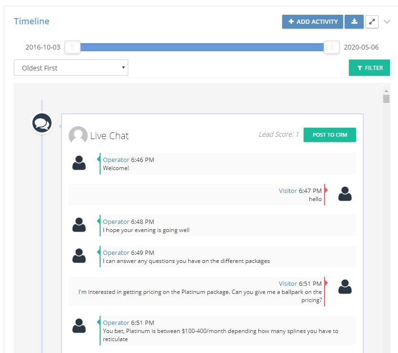Click the blue date range slider bar
The height and width of the screenshot is (353, 398).
(202, 47)
